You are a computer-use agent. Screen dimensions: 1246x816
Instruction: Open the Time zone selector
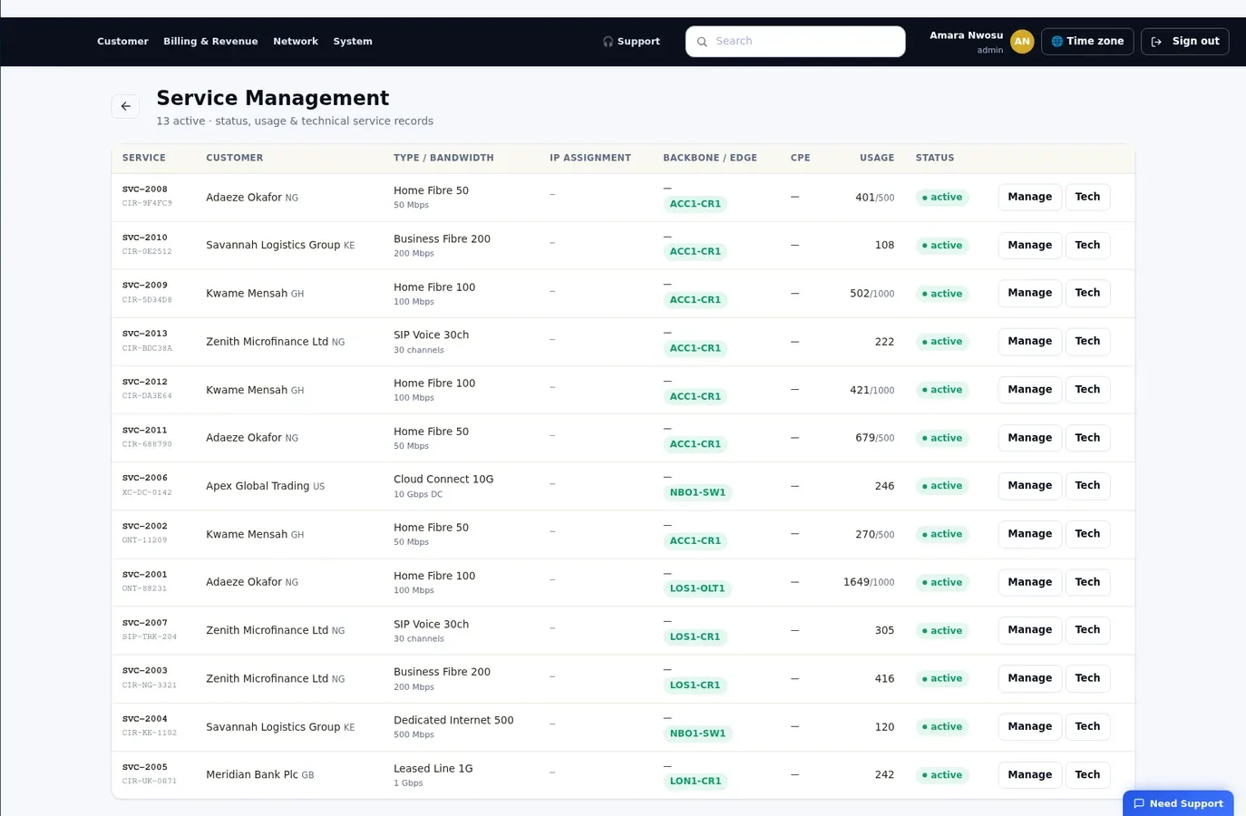(1087, 42)
